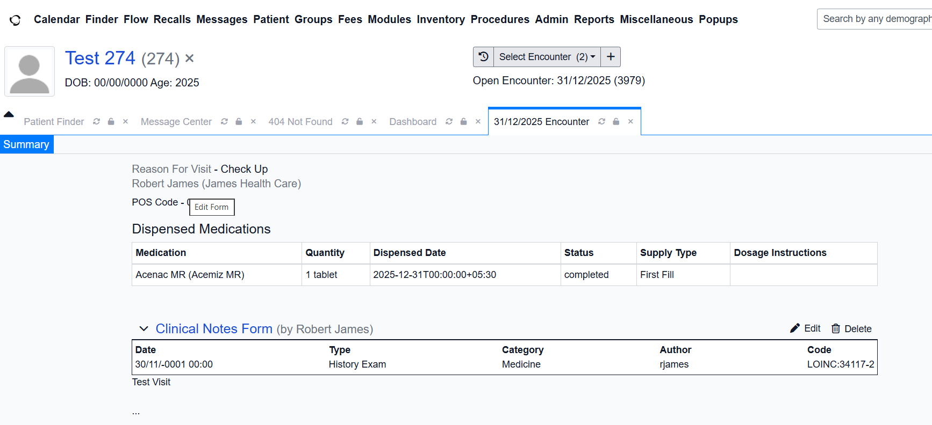Switch to the Dashboard tab
932x425 pixels.
pyautogui.click(x=412, y=122)
